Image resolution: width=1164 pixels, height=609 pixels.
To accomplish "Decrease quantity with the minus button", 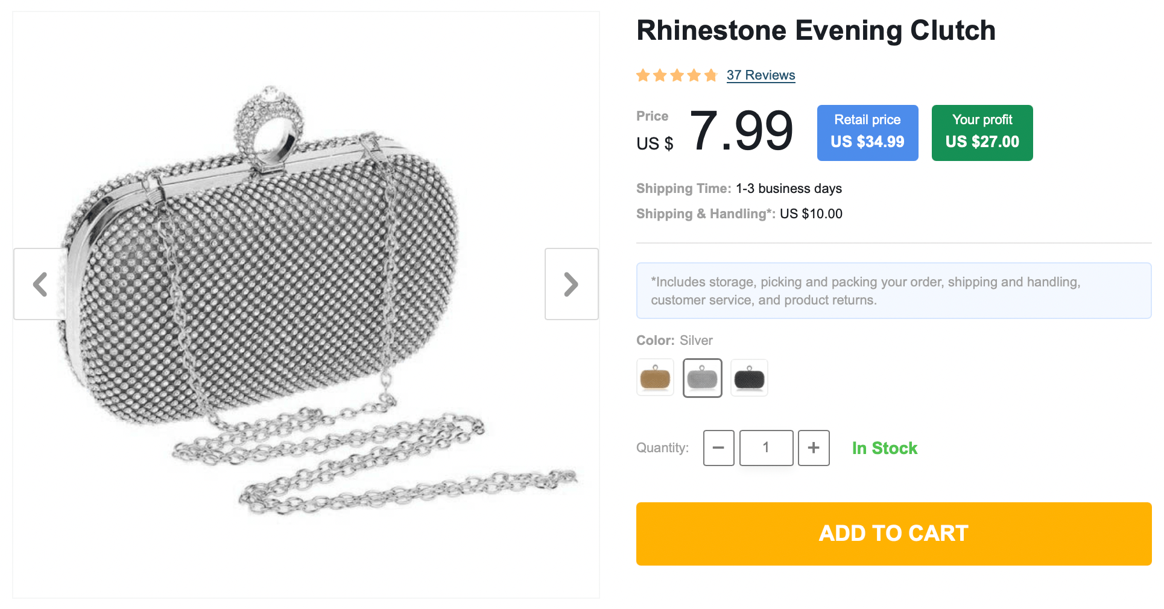I will (x=718, y=448).
